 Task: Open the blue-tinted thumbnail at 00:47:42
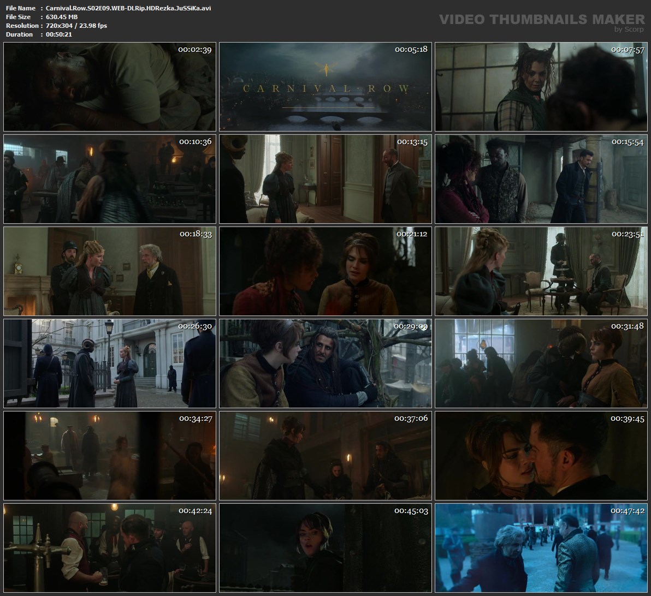coord(541,548)
